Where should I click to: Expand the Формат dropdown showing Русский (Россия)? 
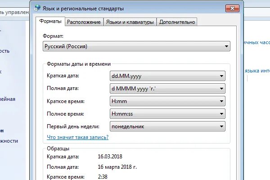pyautogui.click(x=136, y=46)
